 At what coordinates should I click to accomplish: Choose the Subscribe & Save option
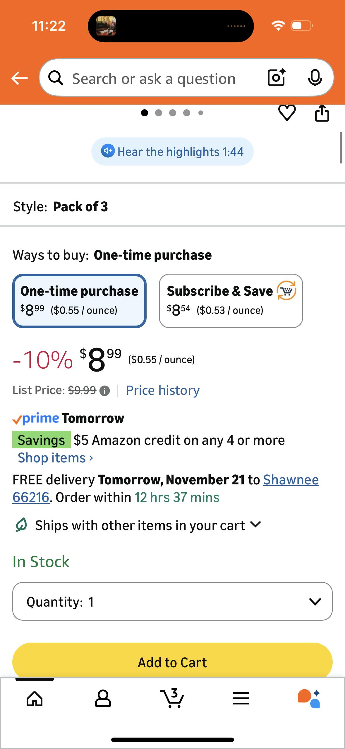(231, 301)
